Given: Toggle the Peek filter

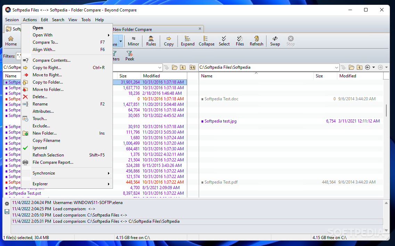Looking at the screenshot, I should click(130, 56).
